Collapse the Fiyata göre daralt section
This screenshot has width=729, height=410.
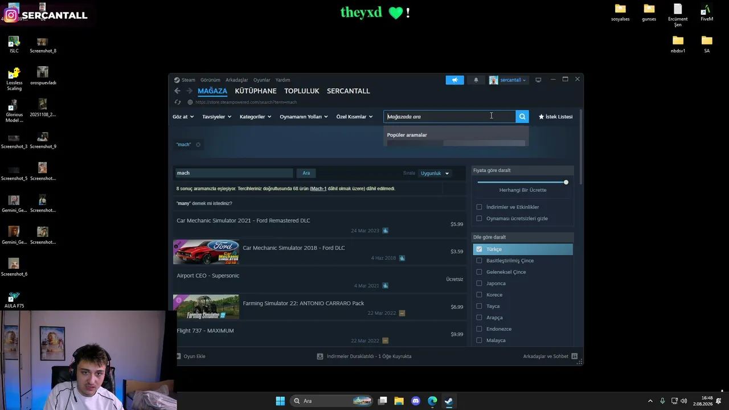coord(523,170)
